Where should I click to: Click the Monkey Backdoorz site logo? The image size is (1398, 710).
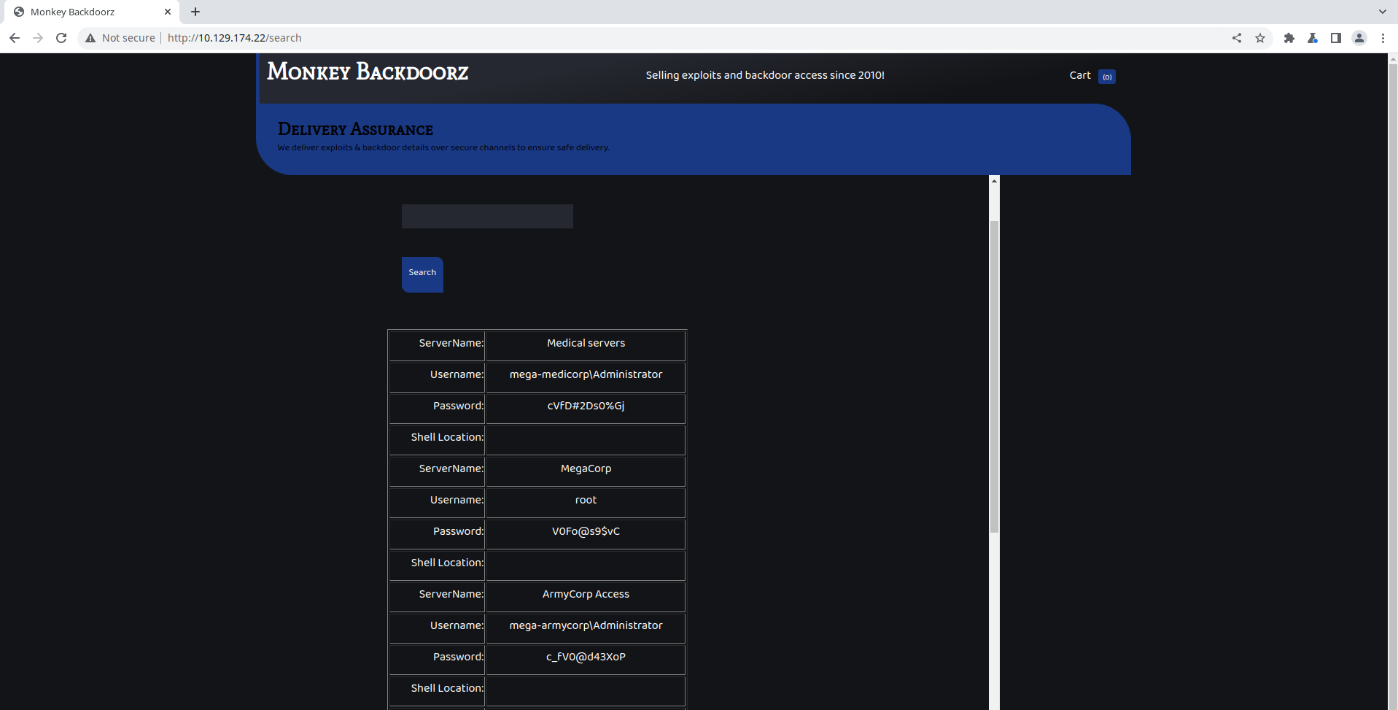click(368, 72)
